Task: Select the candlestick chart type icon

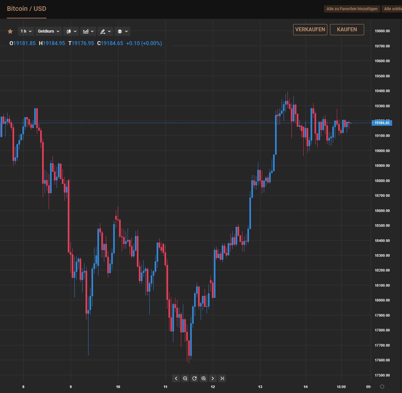Action: click(x=69, y=31)
